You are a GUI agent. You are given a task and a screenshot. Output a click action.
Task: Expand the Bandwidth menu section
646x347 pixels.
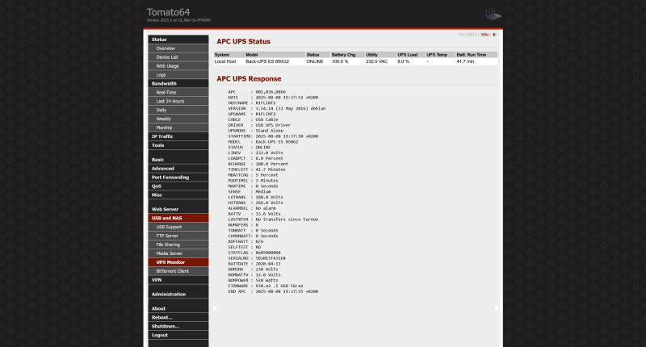[178, 84]
